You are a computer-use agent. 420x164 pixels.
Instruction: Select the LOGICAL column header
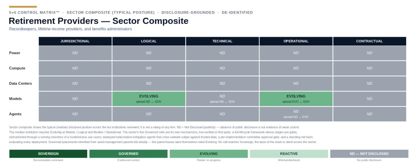[149, 41]
